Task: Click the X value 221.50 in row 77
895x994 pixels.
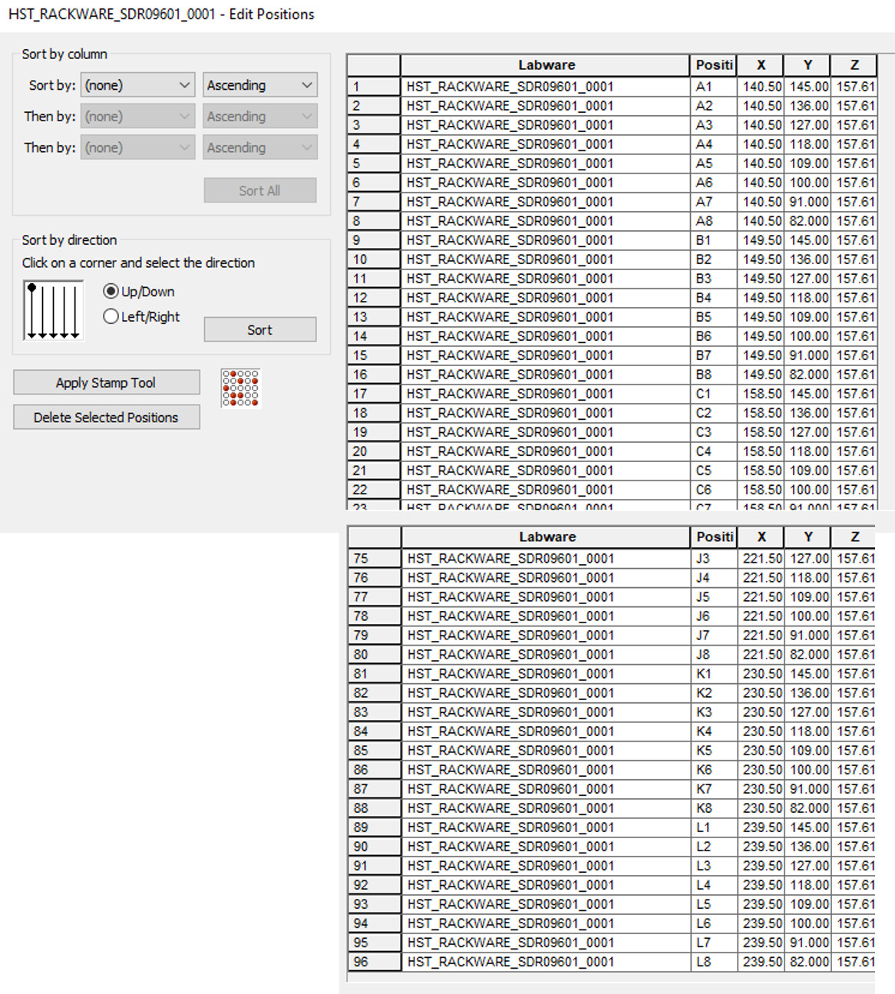Action: click(761, 597)
